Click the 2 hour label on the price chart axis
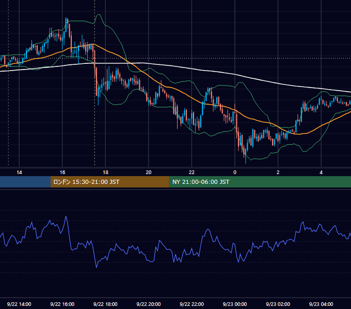This screenshot has width=351, height=309. (278, 173)
